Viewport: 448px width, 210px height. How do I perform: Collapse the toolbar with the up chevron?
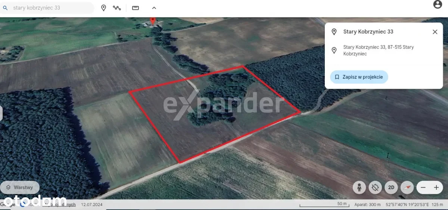pos(154,8)
